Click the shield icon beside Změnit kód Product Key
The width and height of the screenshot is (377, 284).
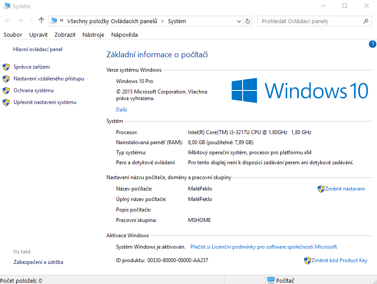308,261
